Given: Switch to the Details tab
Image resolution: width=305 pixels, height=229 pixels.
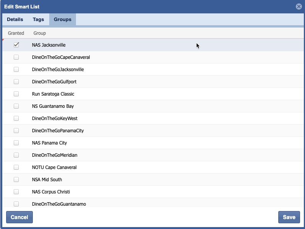Looking at the screenshot, I should coord(15,19).
